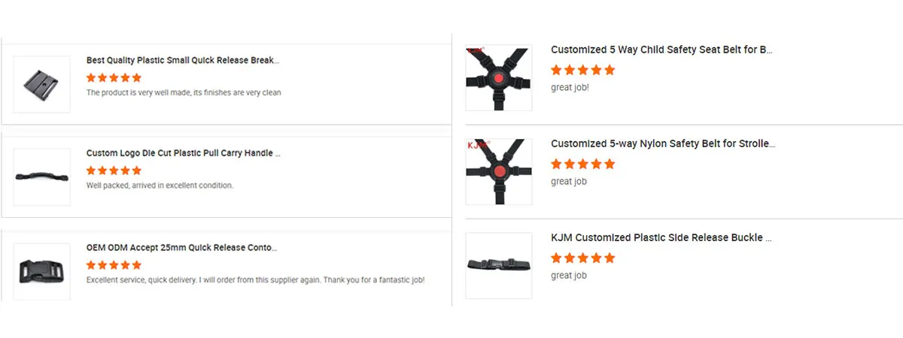Image resolution: width=903 pixels, height=338 pixels.
Task: Open "OEM ODM Accept 25mm Quick Release" product
Action: tap(181, 247)
